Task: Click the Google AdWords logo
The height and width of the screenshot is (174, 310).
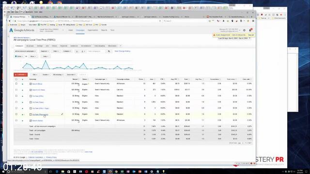Action: (22, 30)
